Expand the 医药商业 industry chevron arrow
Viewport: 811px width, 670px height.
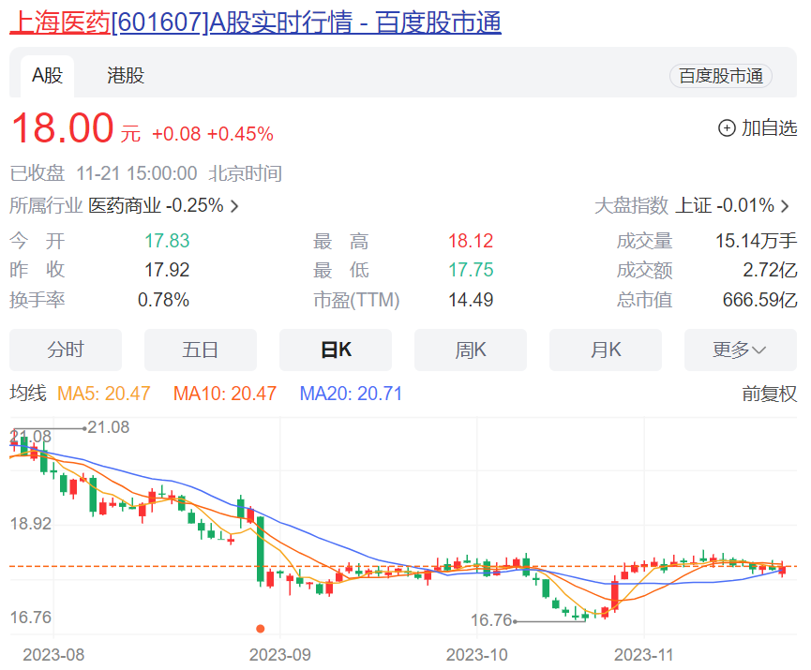[x=234, y=206]
